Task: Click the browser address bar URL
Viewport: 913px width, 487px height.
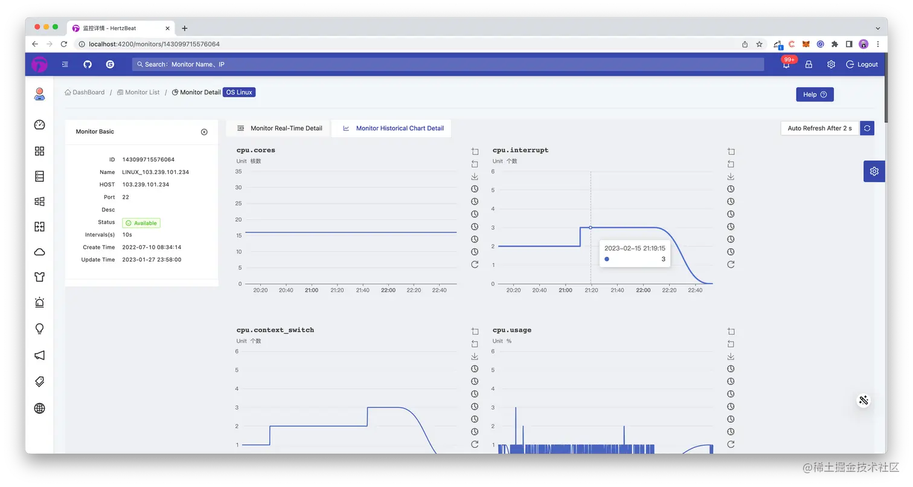Action: [x=154, y=44]
